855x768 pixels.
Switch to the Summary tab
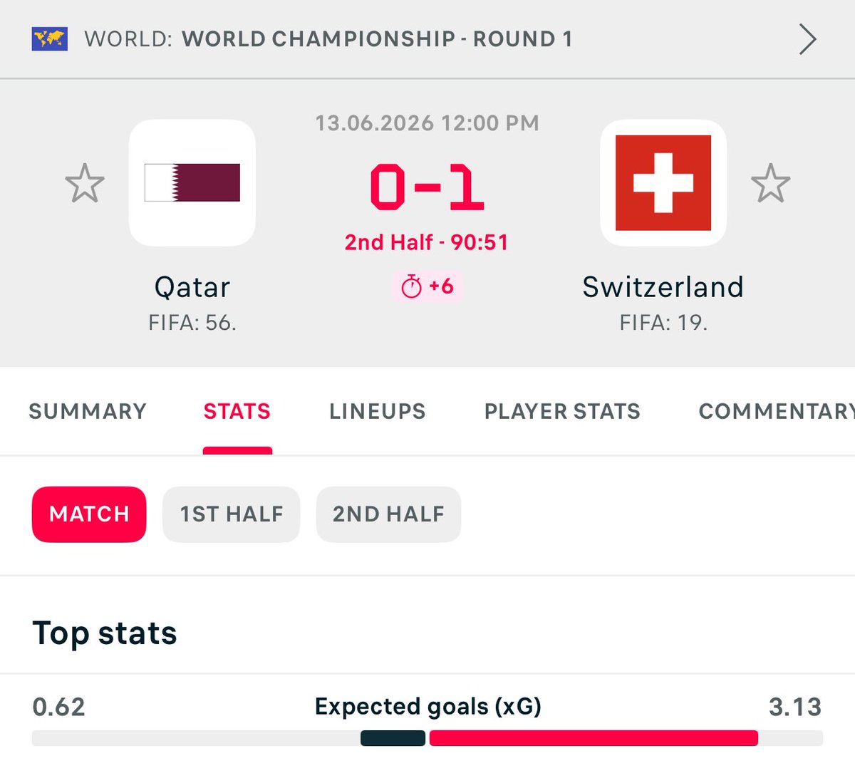(88, 411)
